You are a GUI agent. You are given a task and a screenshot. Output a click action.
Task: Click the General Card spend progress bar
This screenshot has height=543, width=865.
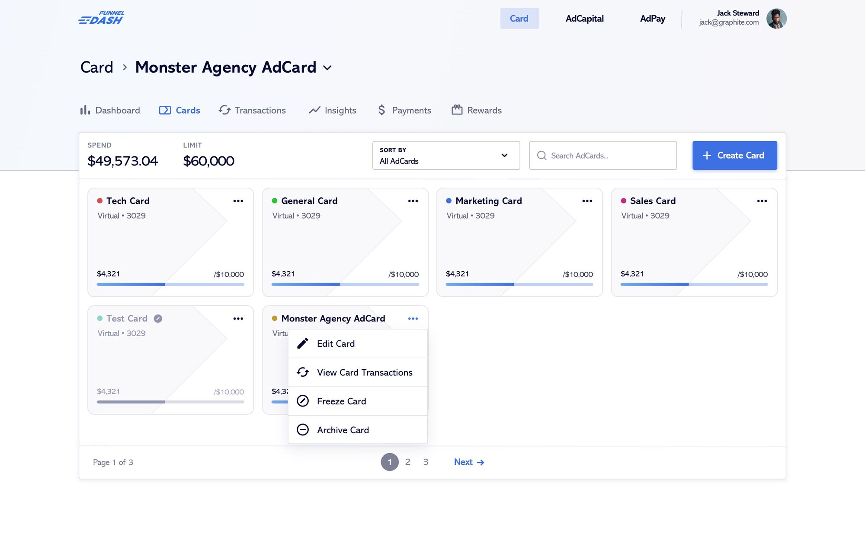point(345,284)
